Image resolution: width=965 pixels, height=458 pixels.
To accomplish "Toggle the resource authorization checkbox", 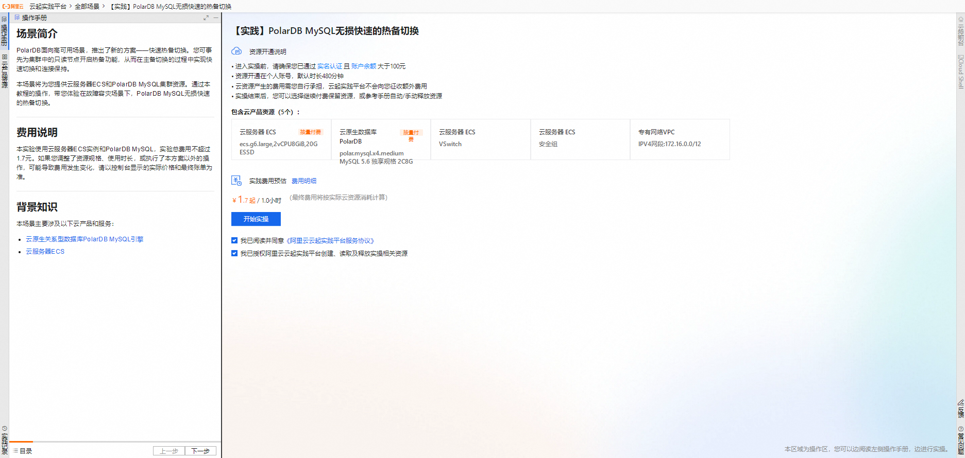I will [234, 253].
